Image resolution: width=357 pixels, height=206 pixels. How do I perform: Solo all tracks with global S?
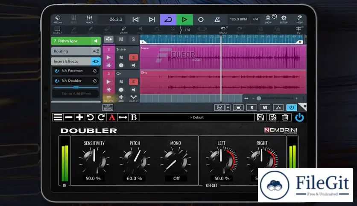pos(133,39)
